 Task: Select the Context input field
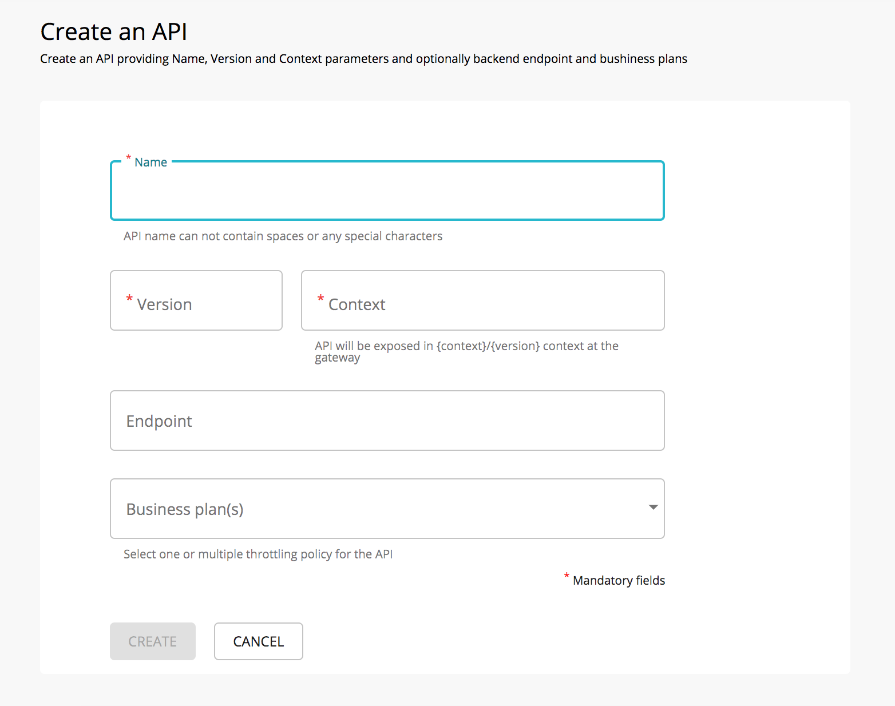coord(482,300)
